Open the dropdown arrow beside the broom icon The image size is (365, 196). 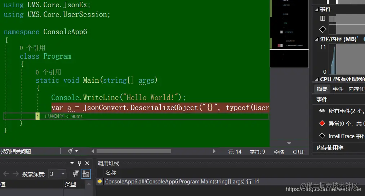77,151
